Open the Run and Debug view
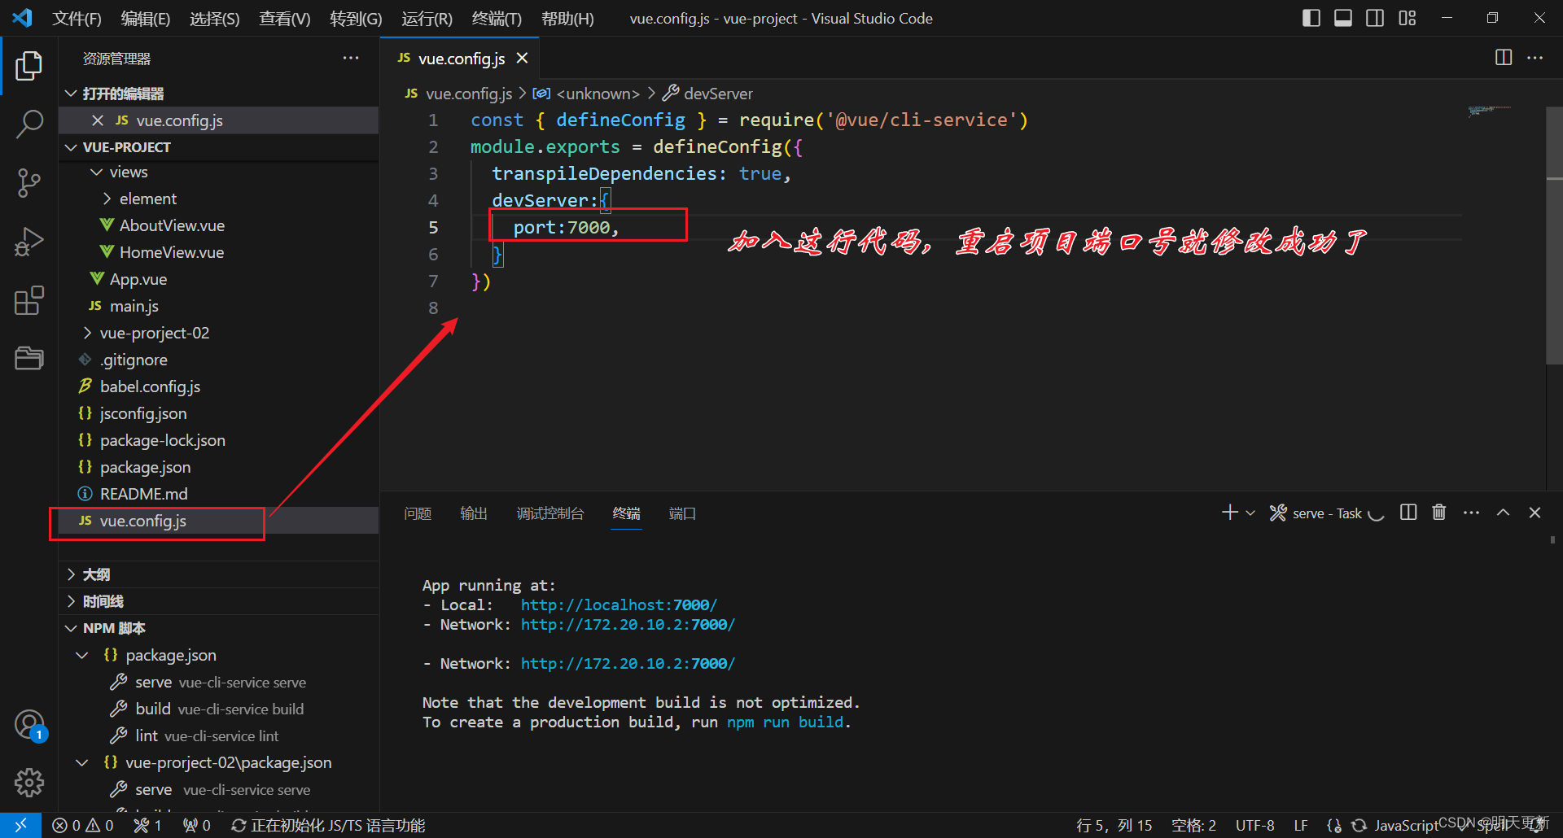Viewport: 1563px width, 838px height. [x=28, y=242]
